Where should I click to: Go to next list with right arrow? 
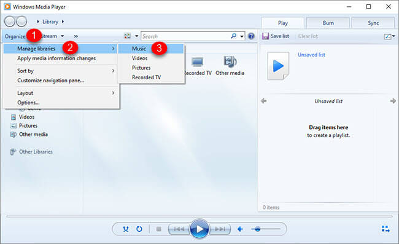point(393,101)
